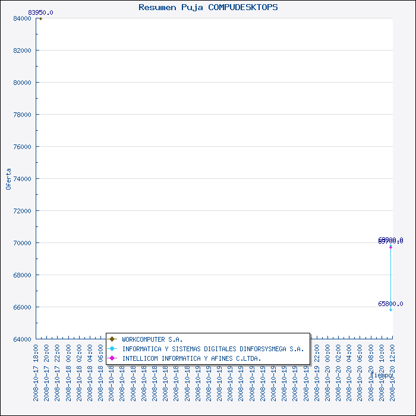Click the 76000 y-axis tick label
416x416 pixels.
click(x=21, y=147)
